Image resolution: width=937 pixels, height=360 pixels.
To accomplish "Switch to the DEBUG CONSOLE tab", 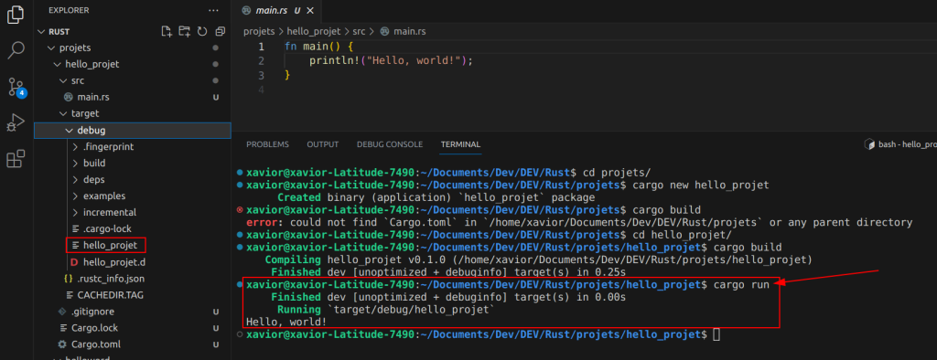I will click(x=390, y=144).
